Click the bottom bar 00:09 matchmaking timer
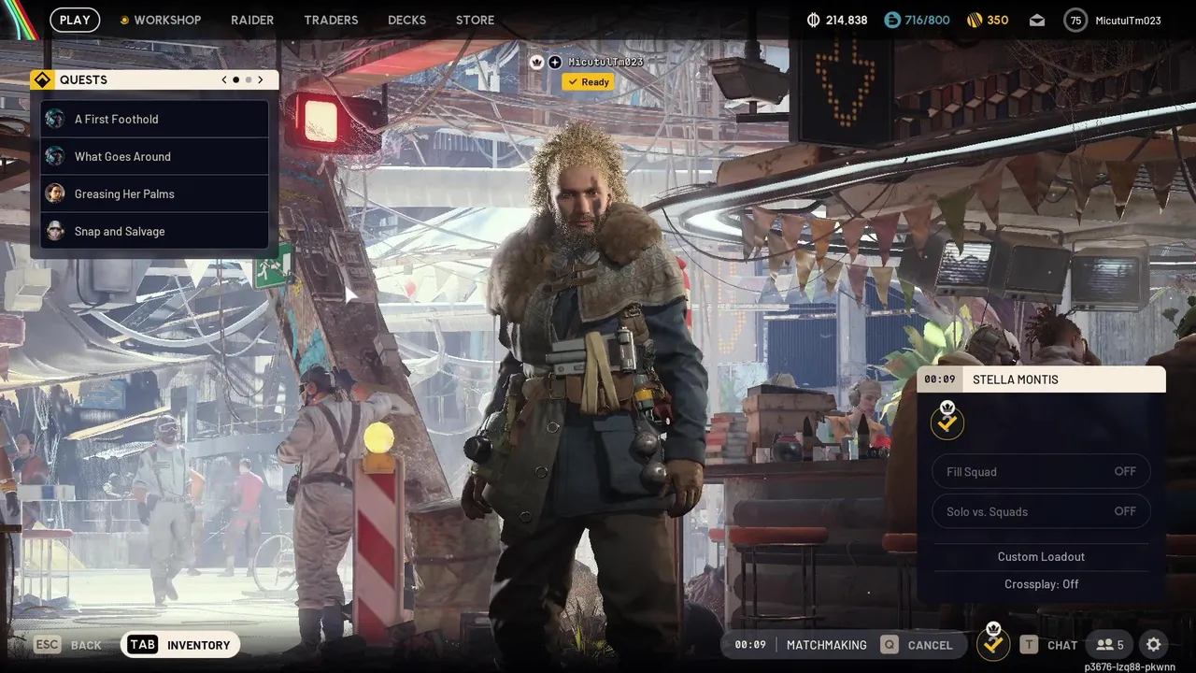Screen dimensions: 1196x673 click(x=750, y=645)
